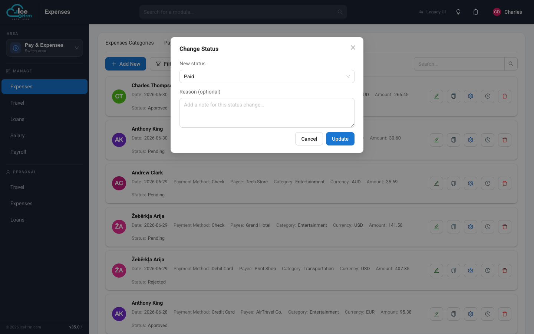Click the lightbulb tips icon

pyautogui.click(x=458, y=12)
